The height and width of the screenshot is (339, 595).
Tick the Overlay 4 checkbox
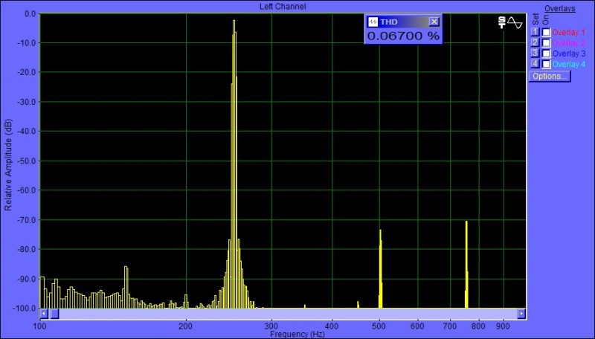pyautogui.click(x=546, y=64)
